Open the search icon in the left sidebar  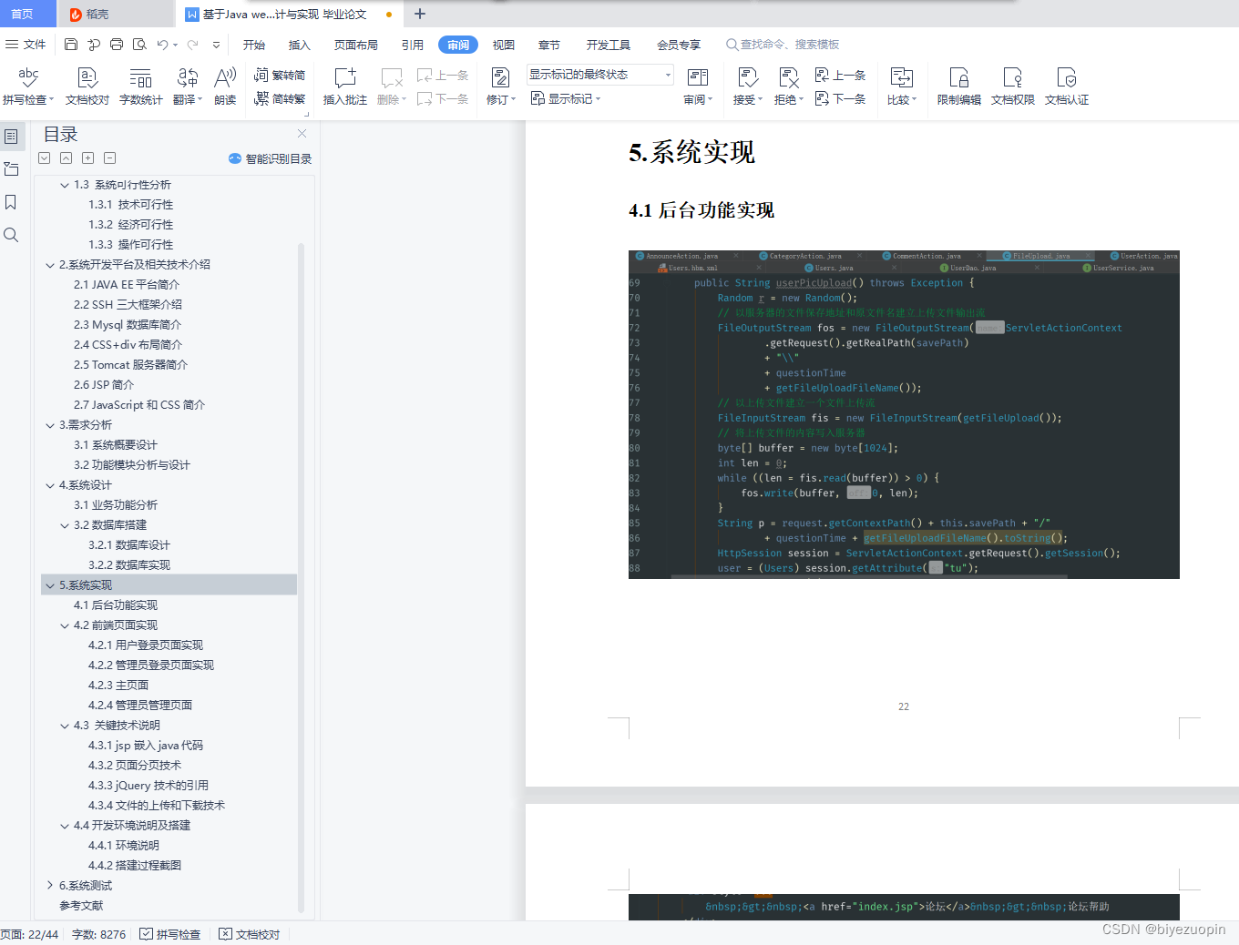(x=11, y=235)
